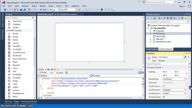192x108 pixels.
Task: Open the DEBUG menu
Action: click(43, 6)
